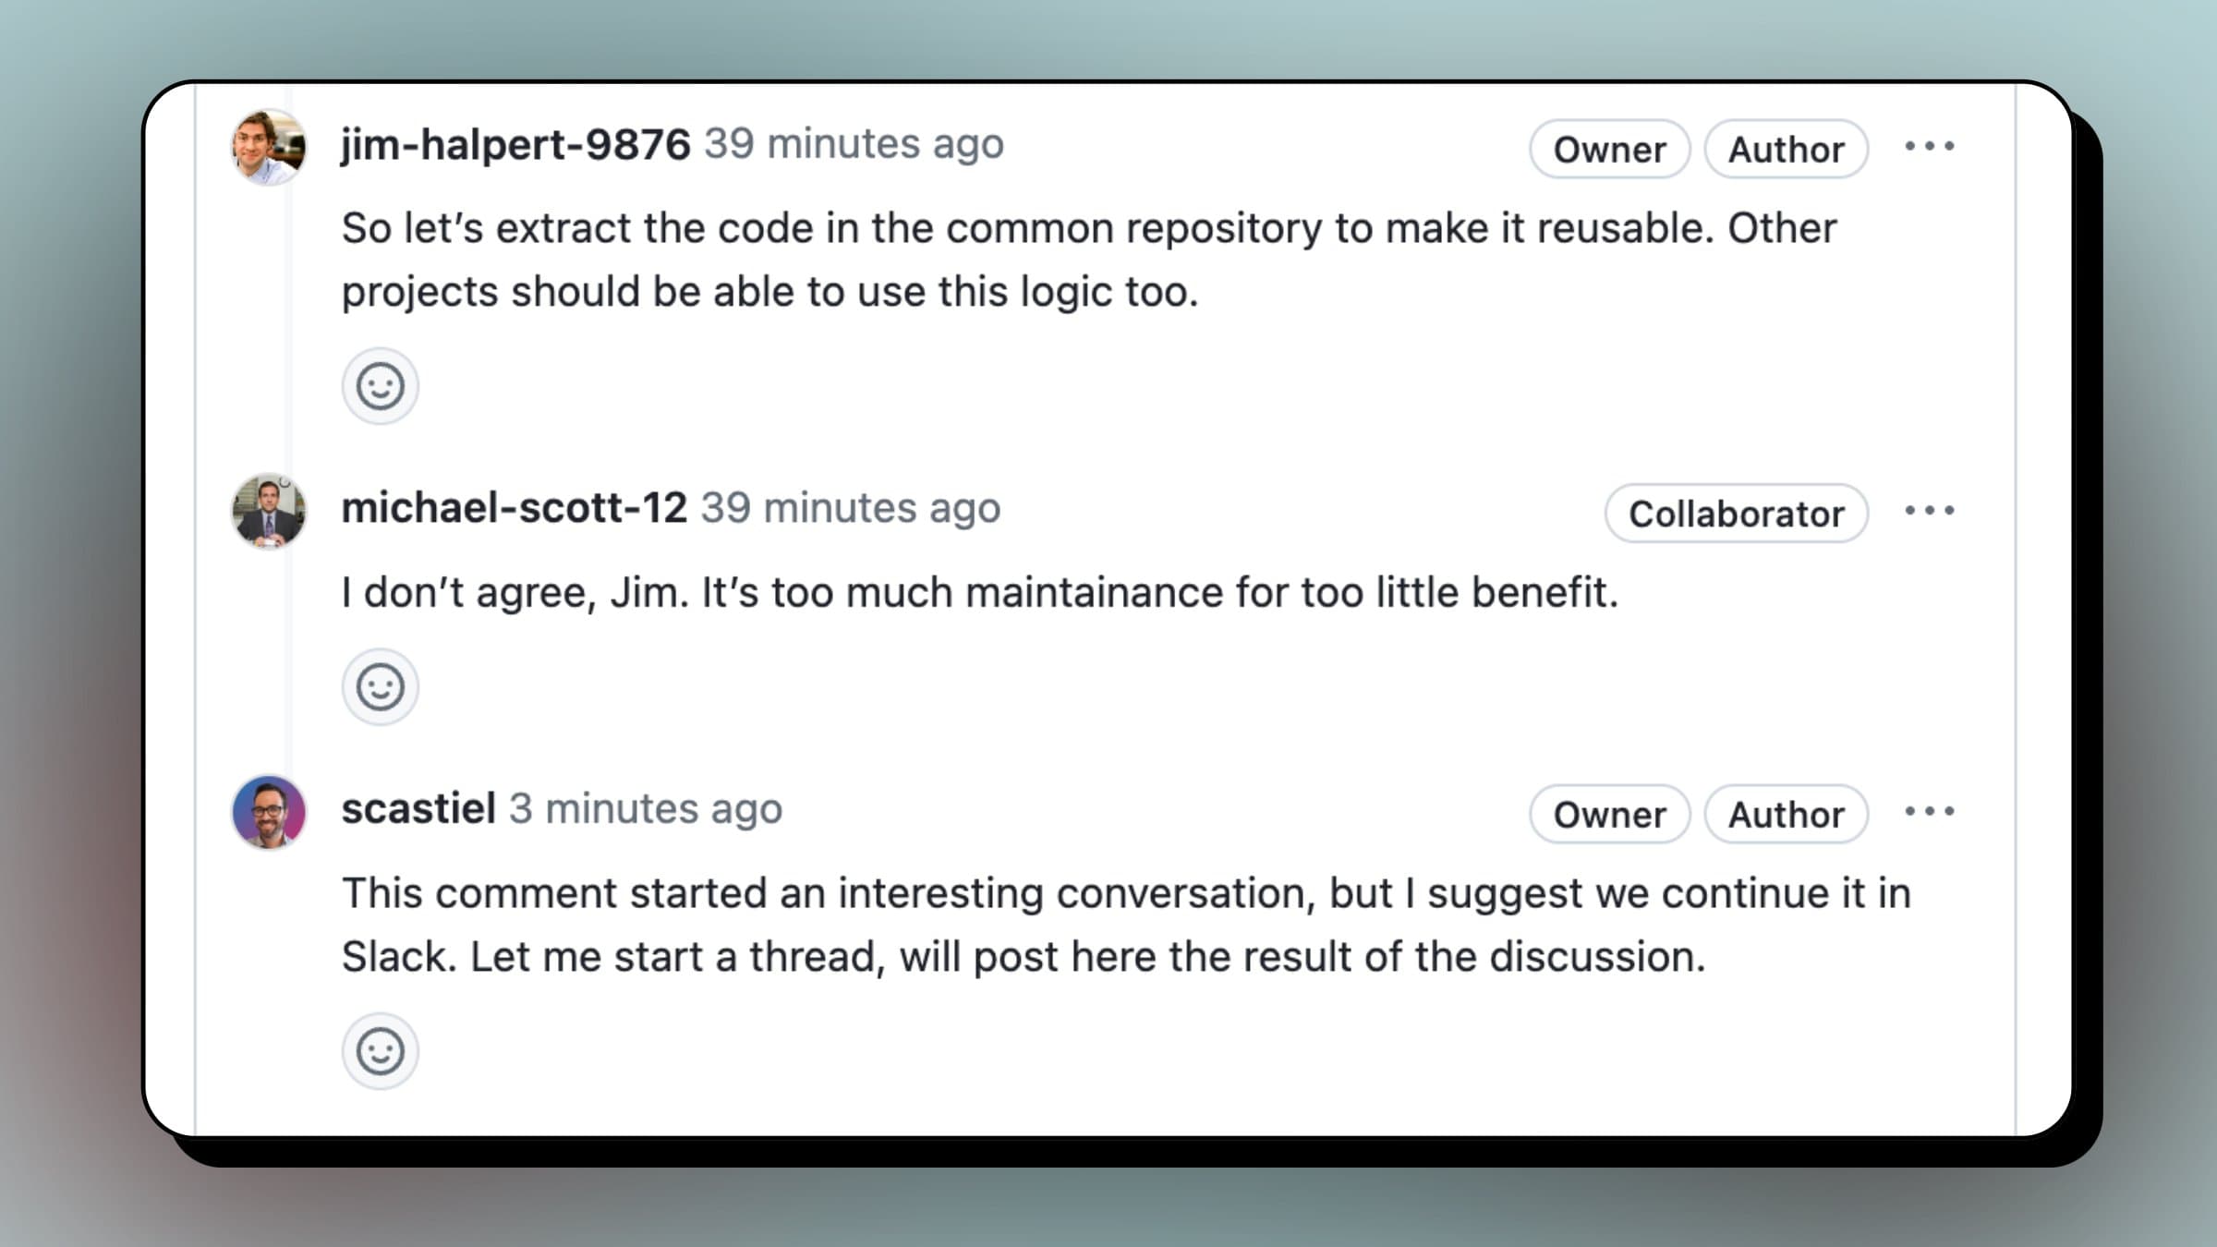Click the scastiel username link
This screenshot has width=2217, height=1247.
pos(418,809)
